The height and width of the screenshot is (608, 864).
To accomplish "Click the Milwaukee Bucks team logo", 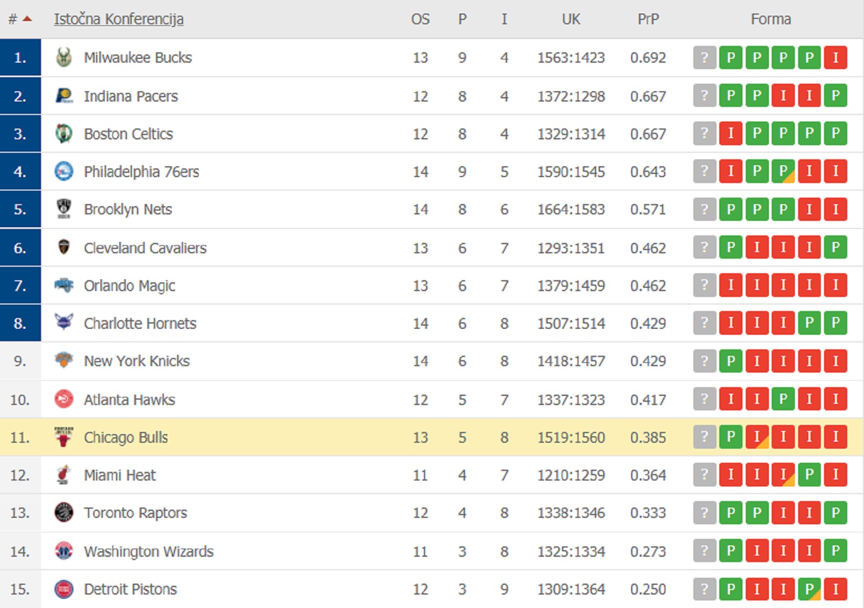I will (64, 57).
